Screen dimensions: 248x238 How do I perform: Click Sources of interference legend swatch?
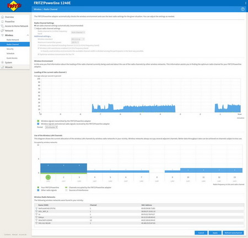pyautogui.click(x=66, y=190)
